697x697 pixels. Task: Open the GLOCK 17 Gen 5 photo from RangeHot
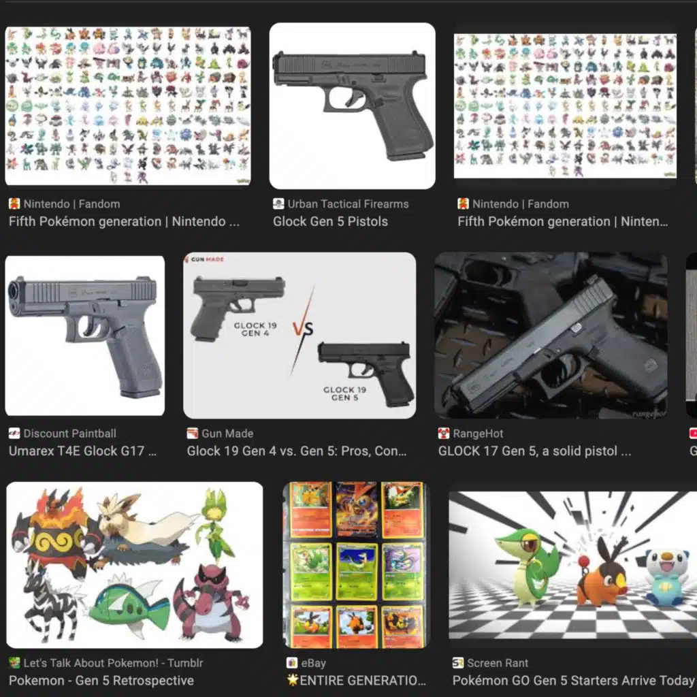tap(551, 336)
